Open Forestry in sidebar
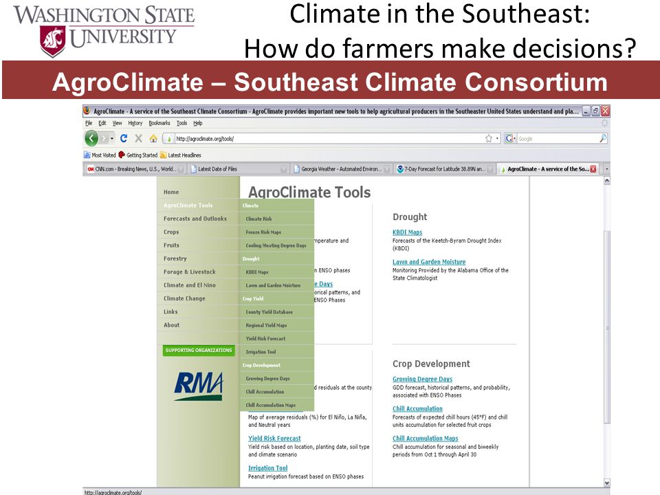Screen dimensions: 660x495 click(175, 258)
